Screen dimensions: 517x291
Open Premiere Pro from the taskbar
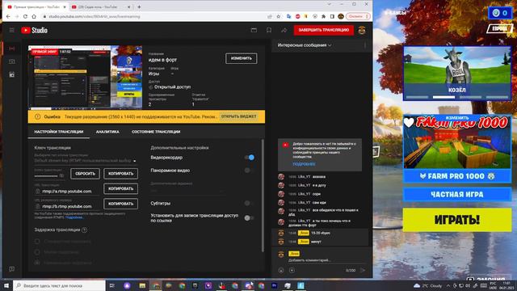coord(275,285)
